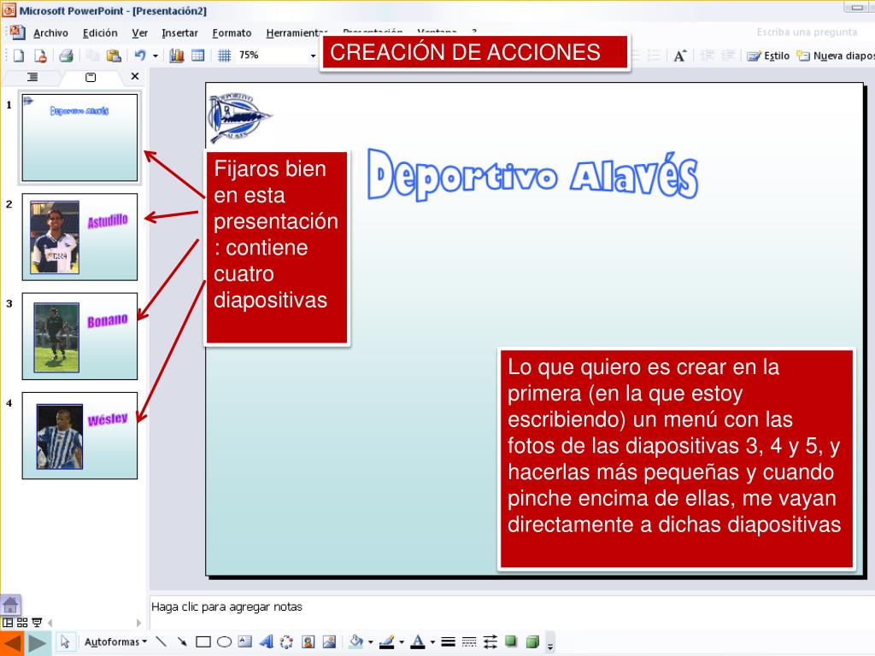
Task: Switch to the Outline tab in side pane
Action: tap(33, 77)
